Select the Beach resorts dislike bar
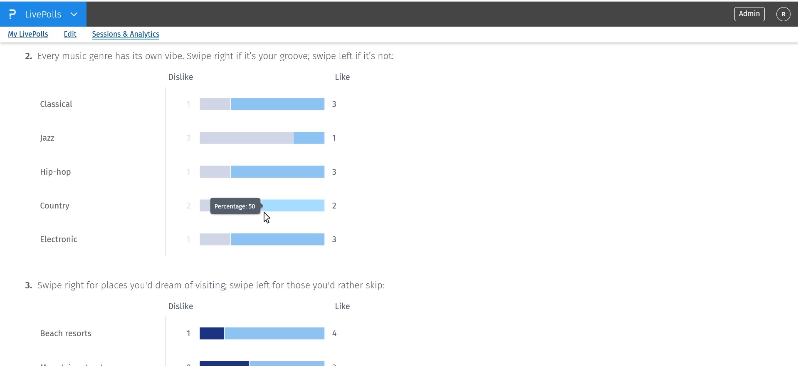This screenshot has height=367, width=798. pos(211,333)
